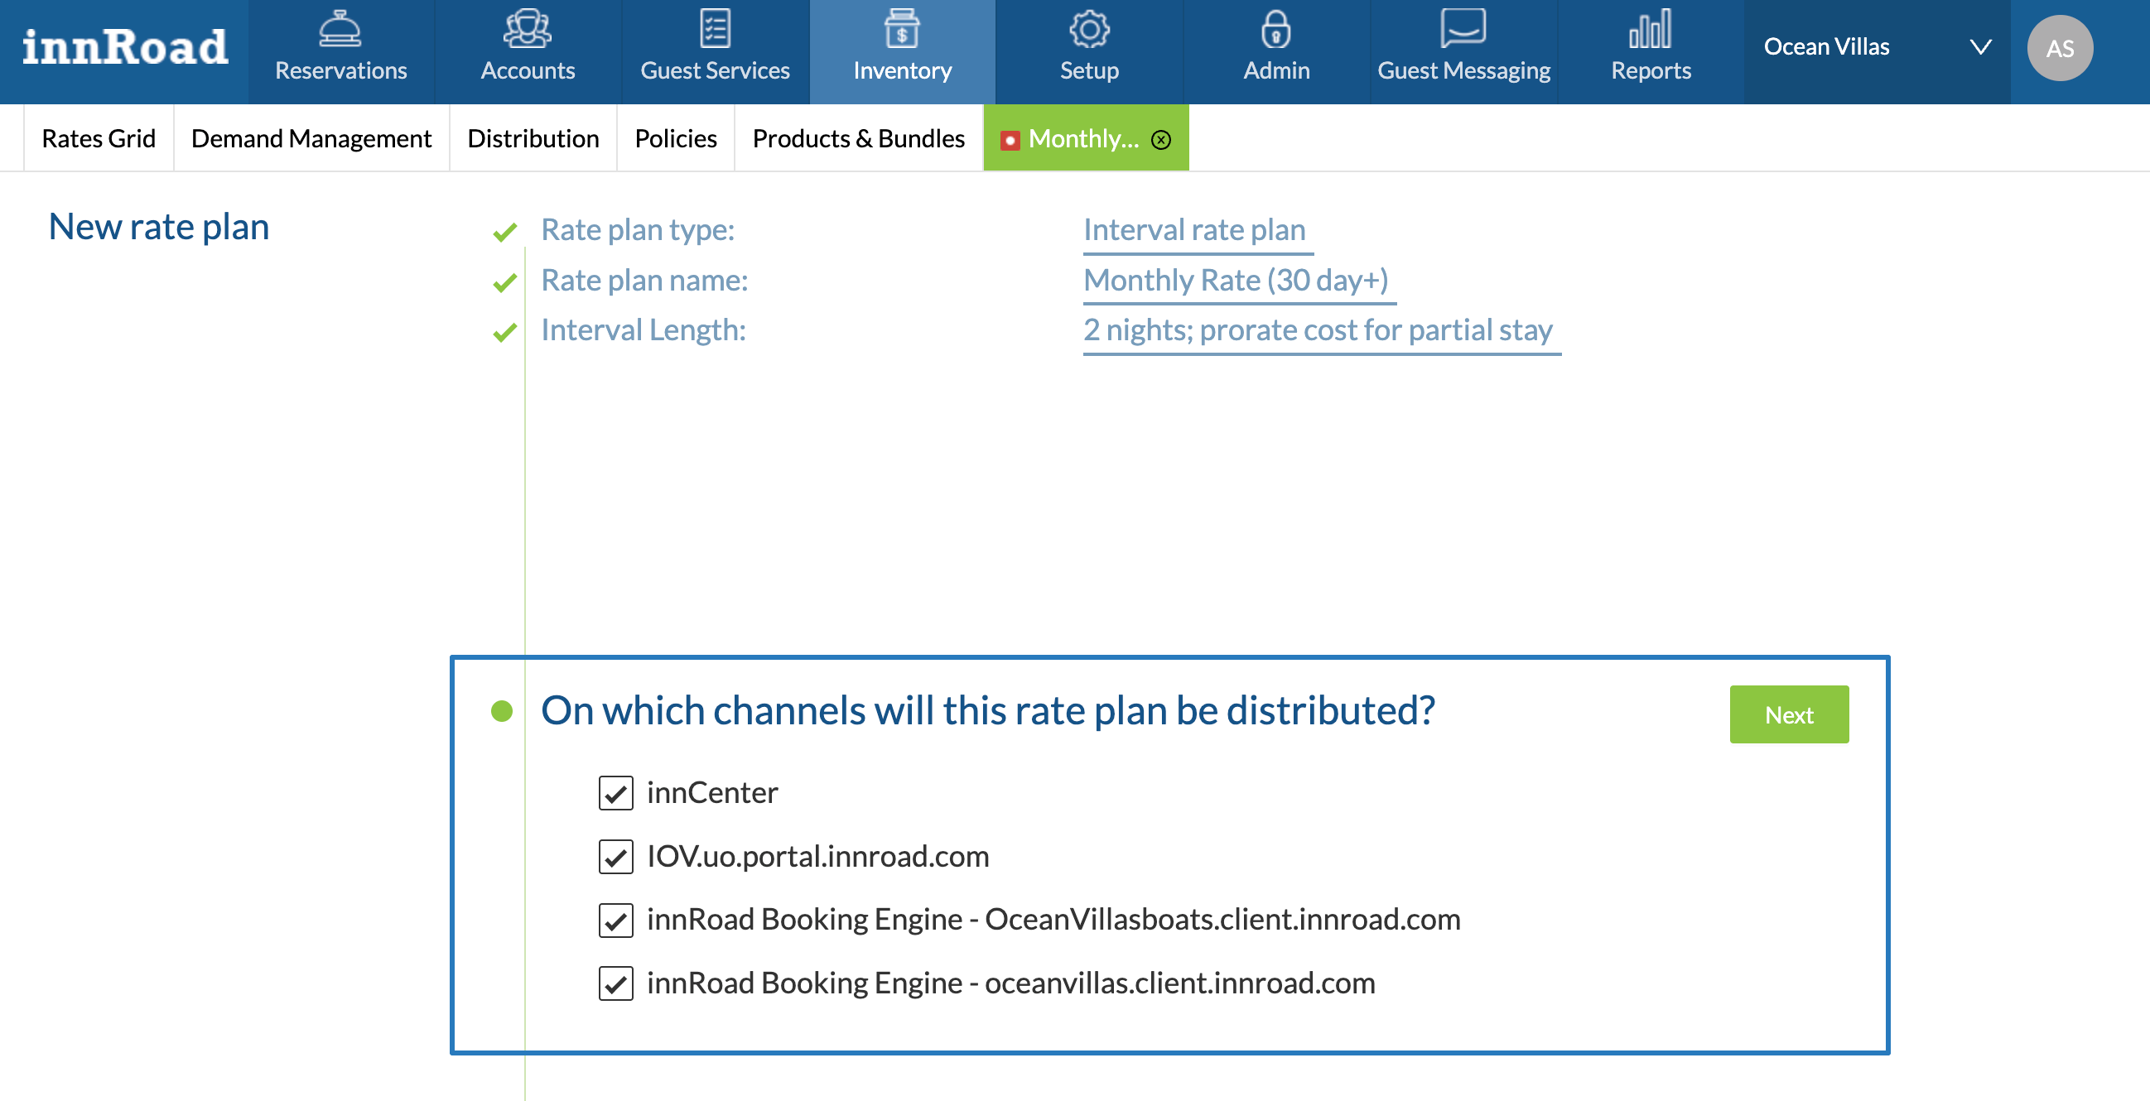
Task: Open the Setup gear icon
Action: point(1088,30)
